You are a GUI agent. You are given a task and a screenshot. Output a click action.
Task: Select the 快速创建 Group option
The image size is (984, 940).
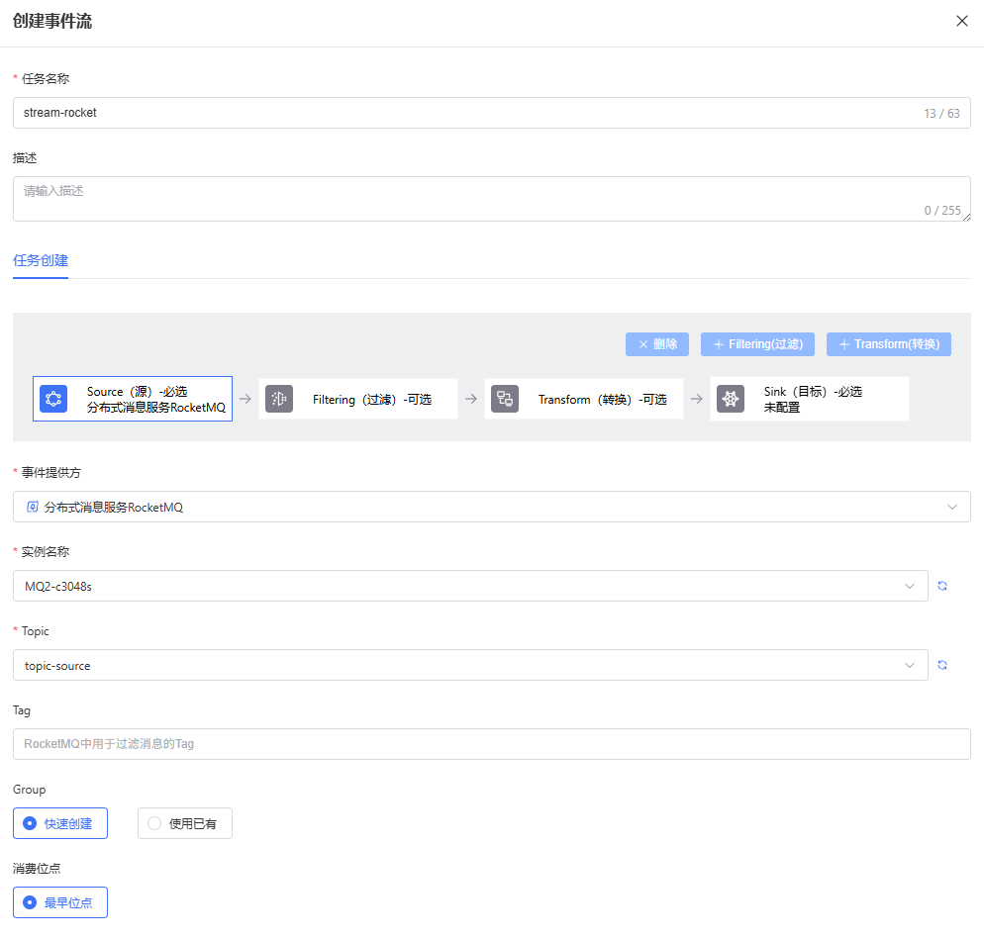60,823
